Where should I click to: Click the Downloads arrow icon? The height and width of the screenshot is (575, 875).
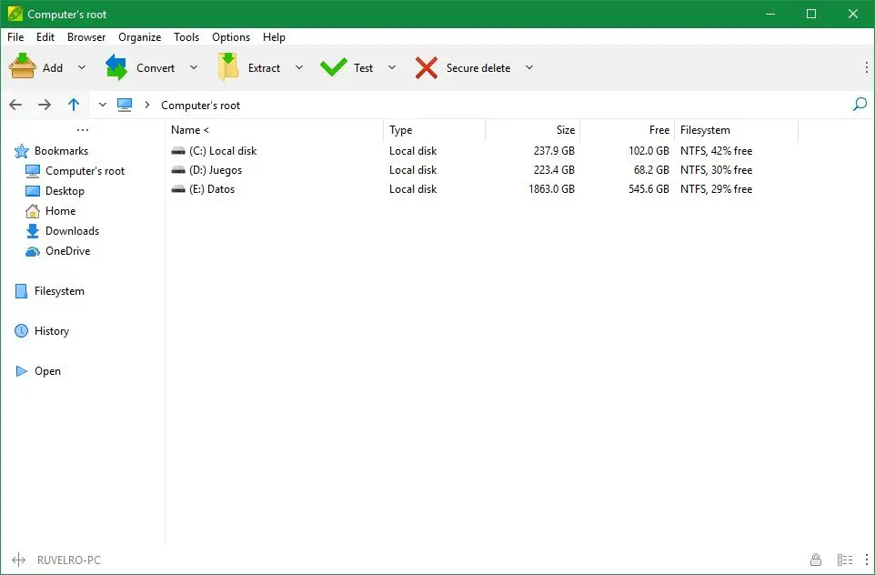[x=33, y=231]
